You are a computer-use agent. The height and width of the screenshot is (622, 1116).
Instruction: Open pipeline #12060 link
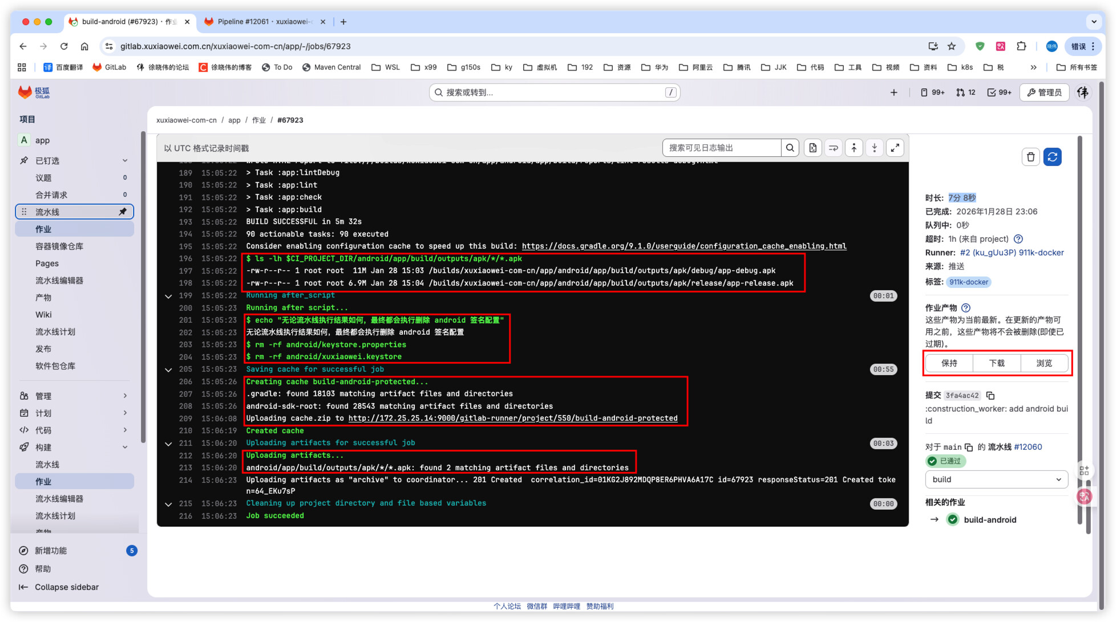1028,447
